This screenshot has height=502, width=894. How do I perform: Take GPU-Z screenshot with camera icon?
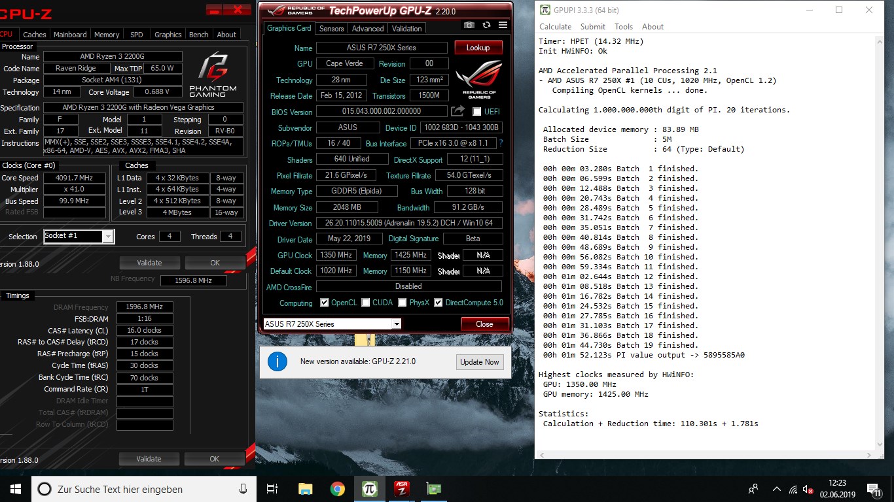(469, 25)
